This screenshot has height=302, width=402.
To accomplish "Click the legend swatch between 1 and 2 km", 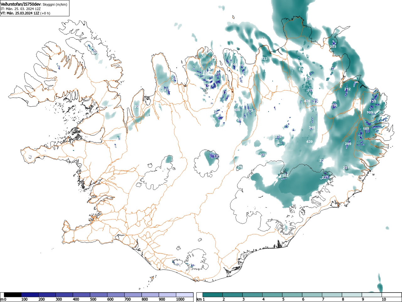I will (213, 295).
